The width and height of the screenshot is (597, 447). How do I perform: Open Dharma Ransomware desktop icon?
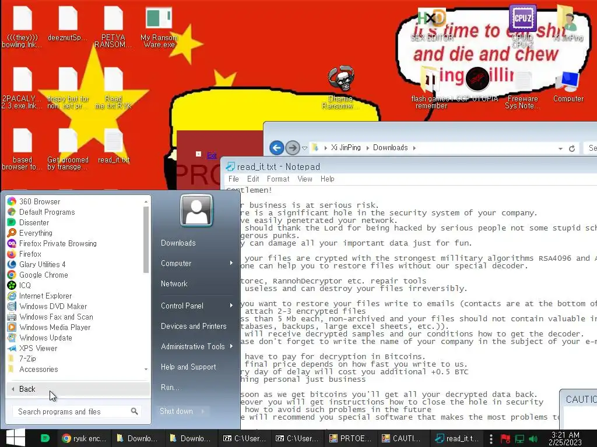[x=340, y=87]
